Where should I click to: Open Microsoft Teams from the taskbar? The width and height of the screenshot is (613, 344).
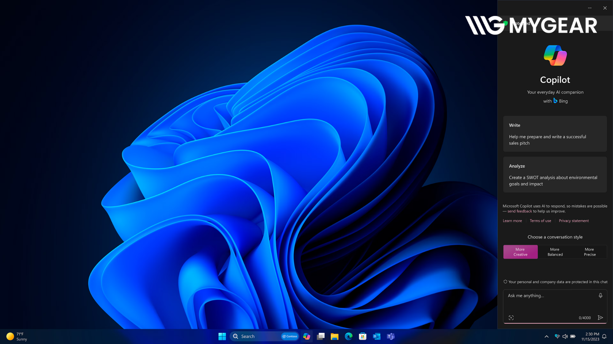coord(391,336)
